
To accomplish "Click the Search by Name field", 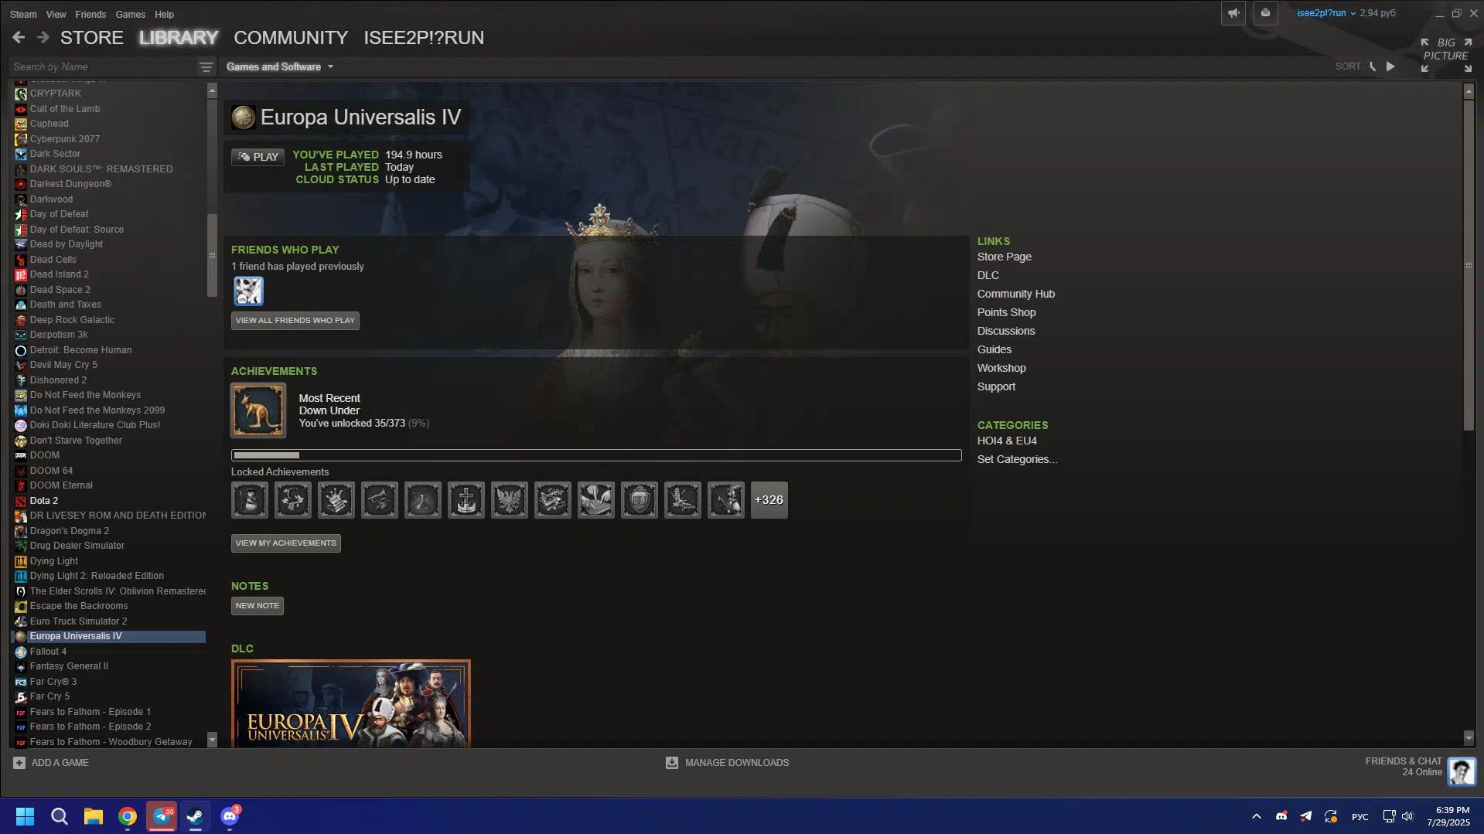I will (103, 67).
